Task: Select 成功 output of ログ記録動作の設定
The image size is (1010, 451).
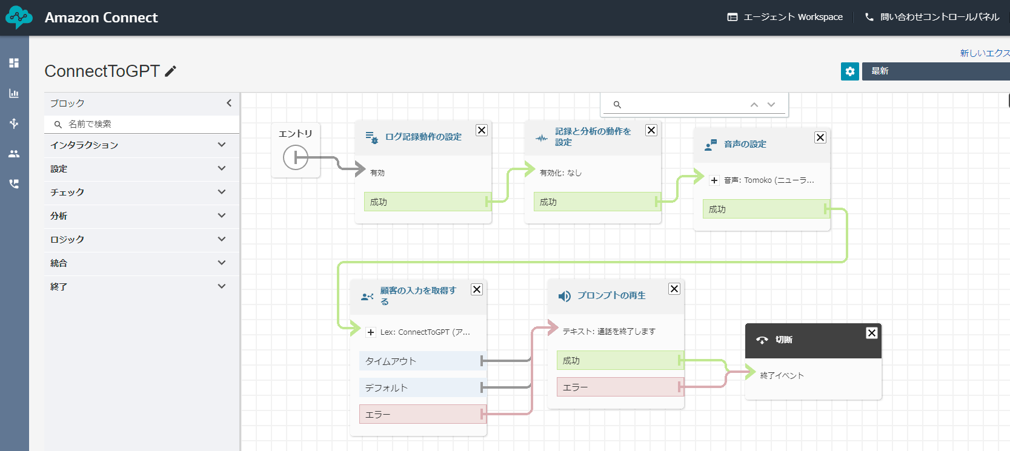Action: click(x=428, y=202)
